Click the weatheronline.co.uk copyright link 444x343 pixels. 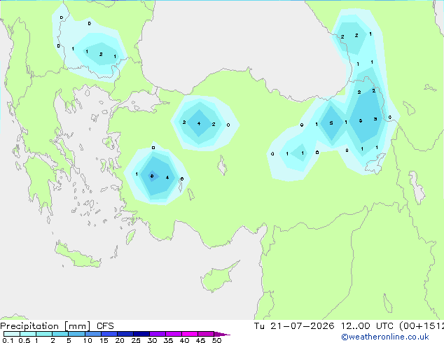pyautogui.click(x=385, y=337)
